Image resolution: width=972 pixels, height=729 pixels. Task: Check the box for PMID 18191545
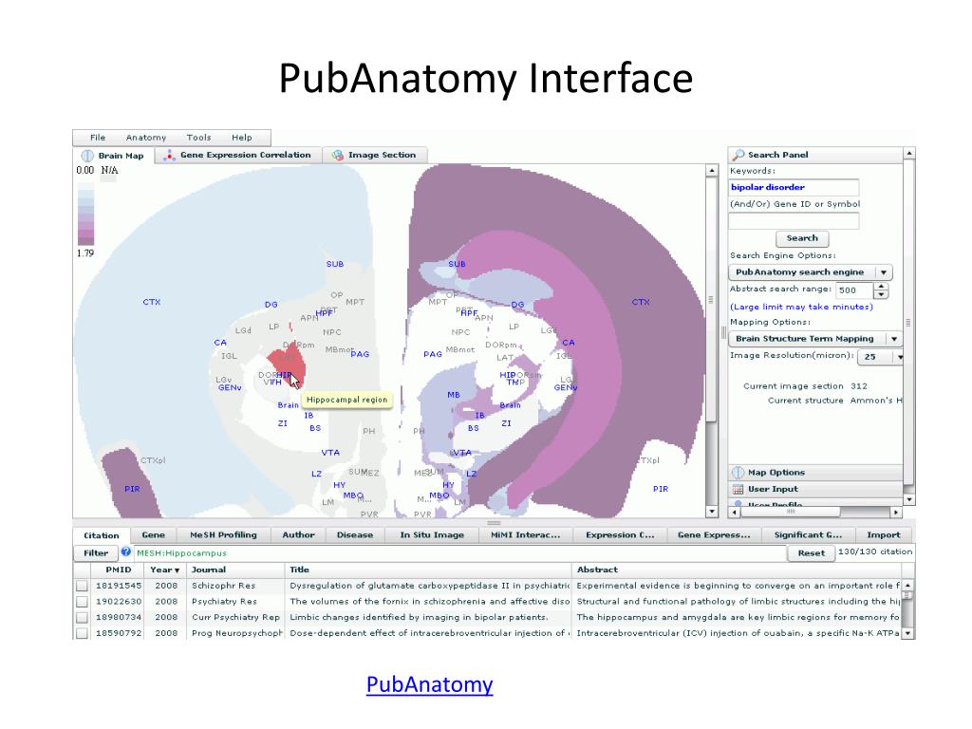pyautogui.click(x=82, y=586)
